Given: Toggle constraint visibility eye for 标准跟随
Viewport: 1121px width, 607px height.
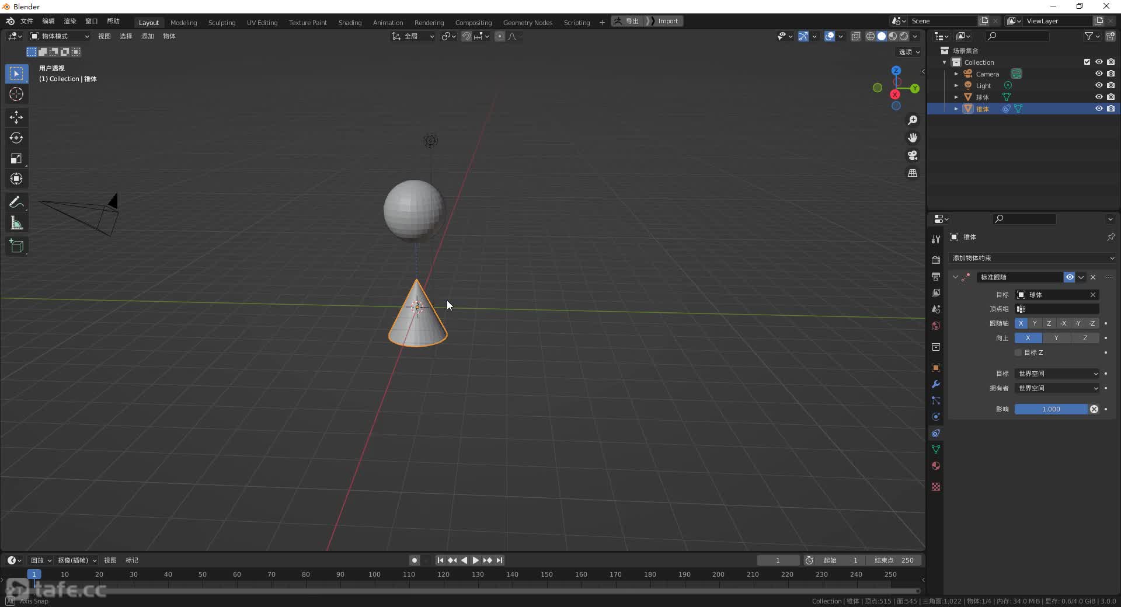Looking at the screenshot, I should pyautogui.click(x=1069, y=277).
